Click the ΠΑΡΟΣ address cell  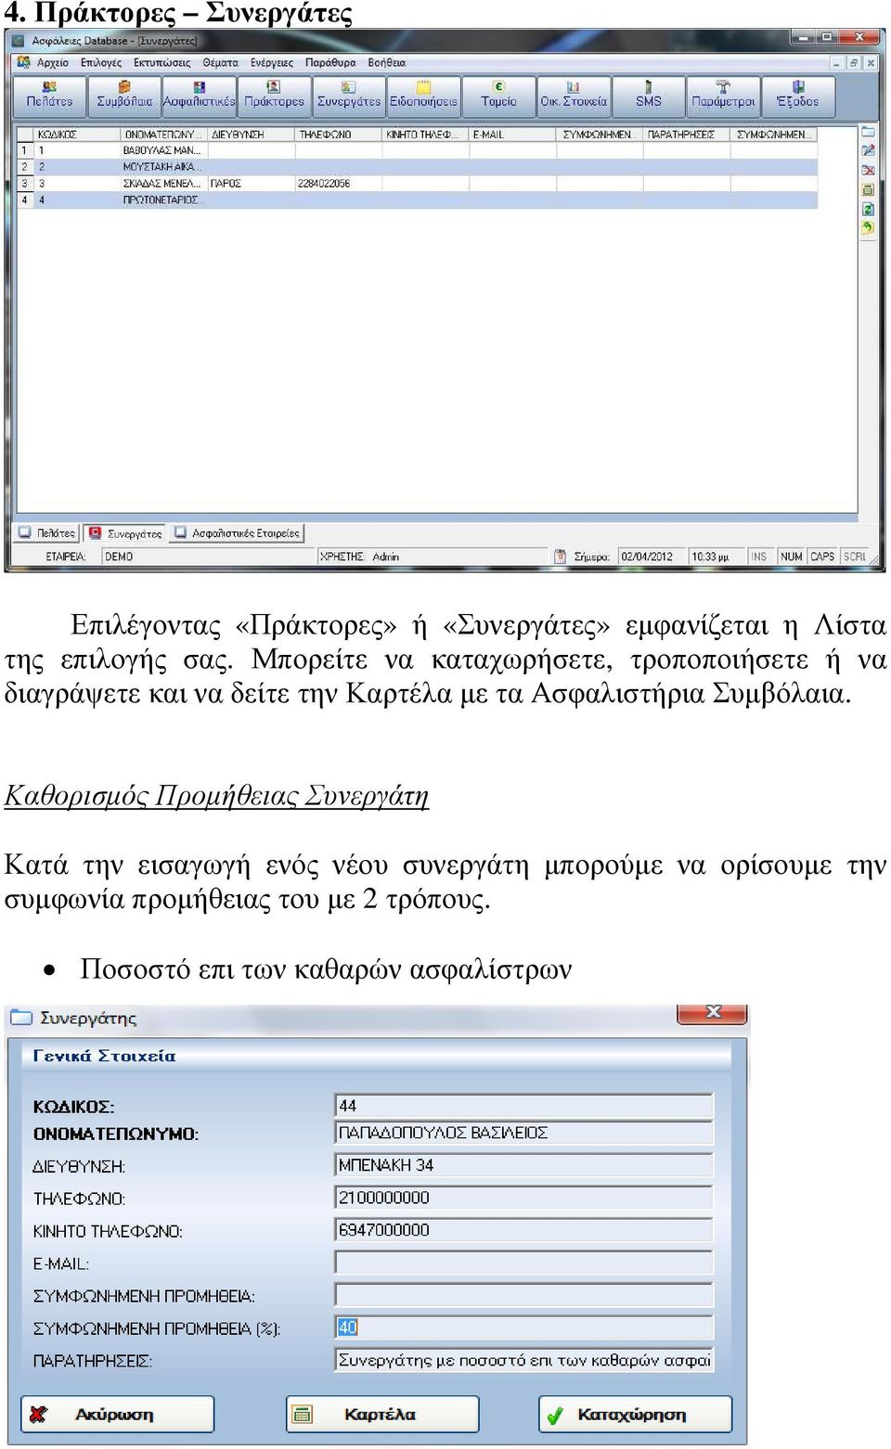click(x=251, y=184)
